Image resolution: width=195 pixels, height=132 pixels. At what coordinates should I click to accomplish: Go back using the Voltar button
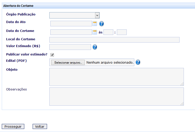tap(40, 126)
